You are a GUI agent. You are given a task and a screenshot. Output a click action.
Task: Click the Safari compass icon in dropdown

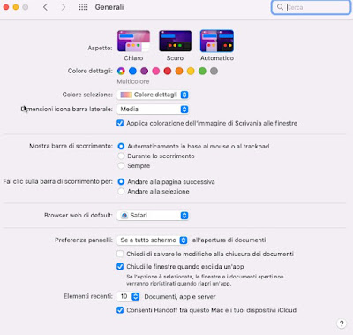click(124, 216)
